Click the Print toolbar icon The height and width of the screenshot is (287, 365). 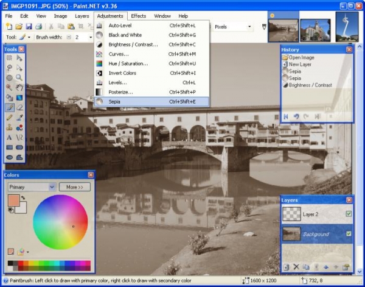(38, 26)
